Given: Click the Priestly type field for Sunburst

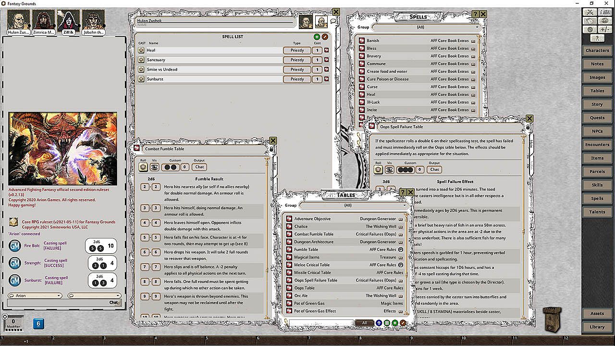Looking at the screenshot, I should (297, 79).
